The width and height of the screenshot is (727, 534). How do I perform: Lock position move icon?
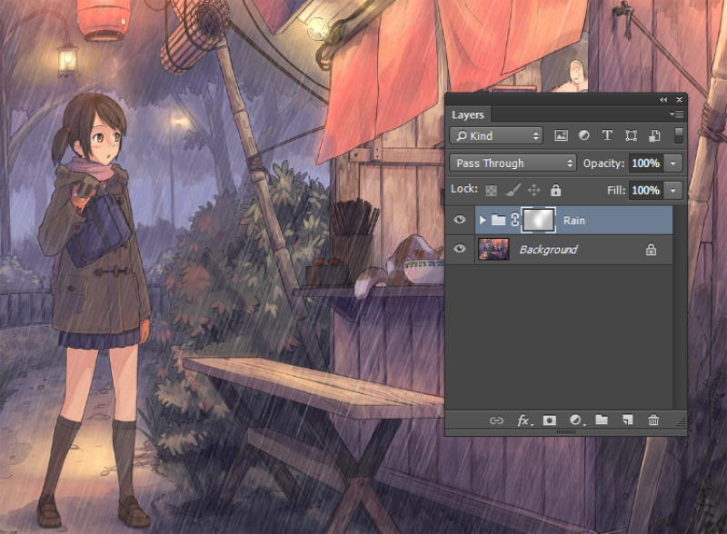tap(533, 190)
